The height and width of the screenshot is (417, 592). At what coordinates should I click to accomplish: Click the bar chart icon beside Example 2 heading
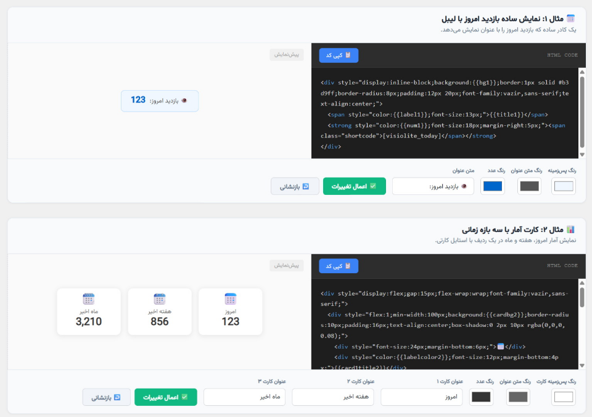click(x=570, y=229)
